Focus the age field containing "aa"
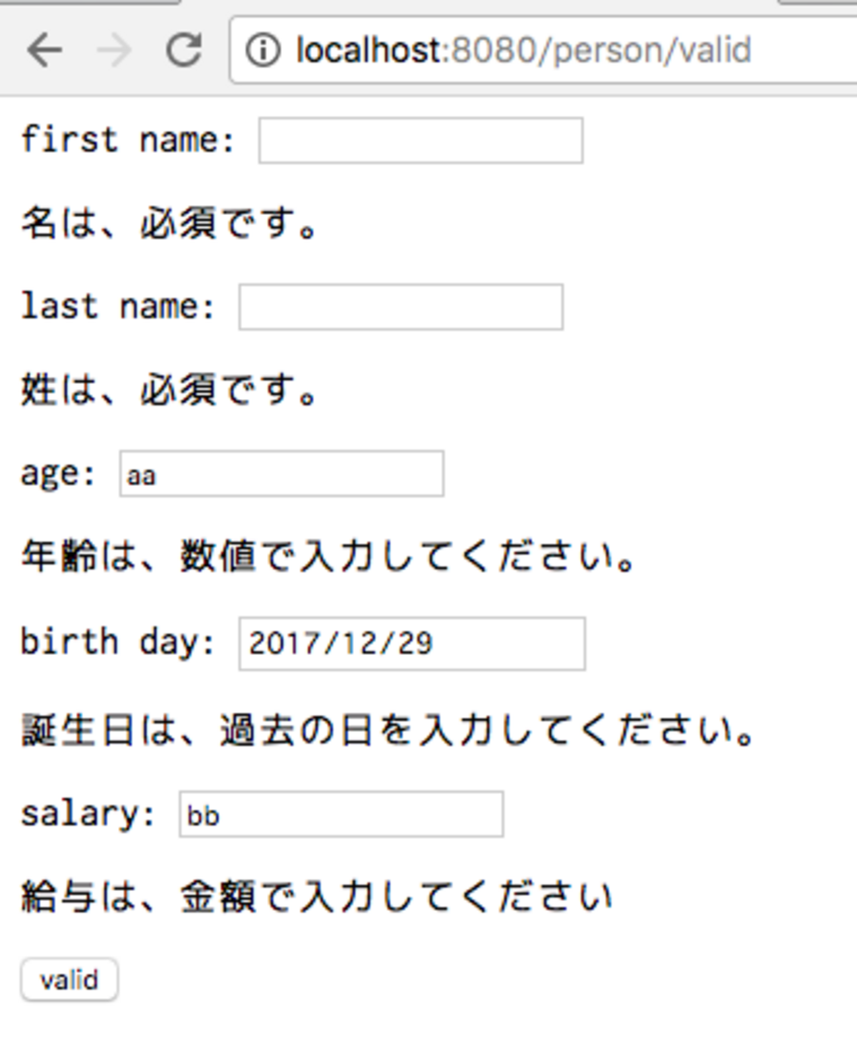Image resolution: width=857 pixels, height=1054 pixels. tap(281, 474)
